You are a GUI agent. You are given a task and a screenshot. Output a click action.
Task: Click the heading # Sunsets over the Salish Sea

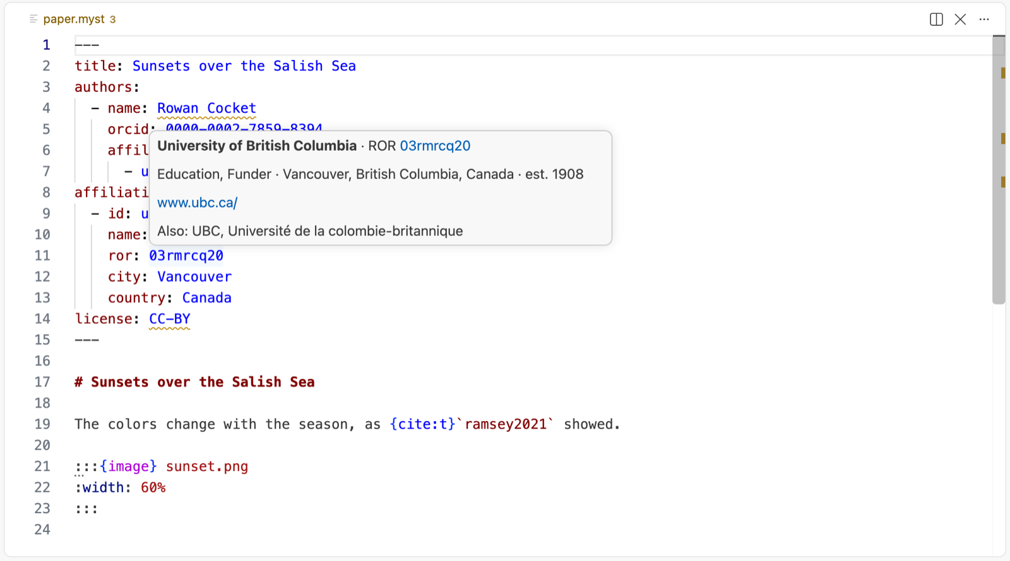[194, 382]
